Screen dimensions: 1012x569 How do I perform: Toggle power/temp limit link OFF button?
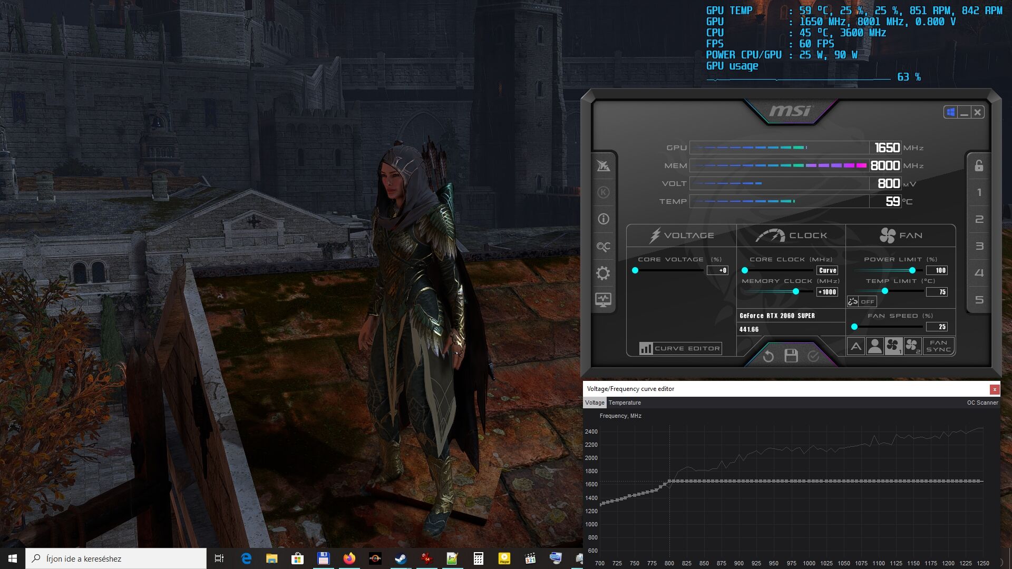(x=861, y=301)
